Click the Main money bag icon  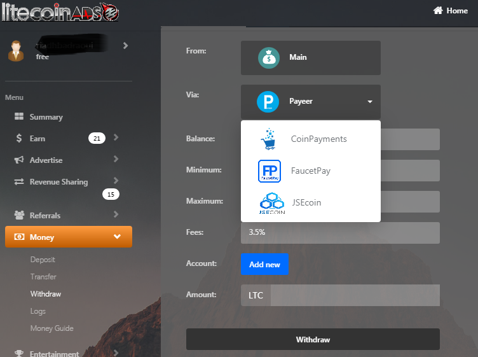(x=269, y=58)
